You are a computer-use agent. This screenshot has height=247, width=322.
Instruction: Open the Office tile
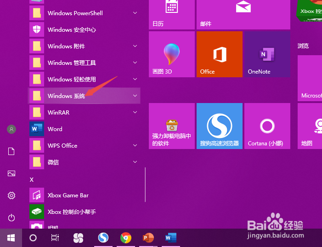pyautogui.click(x=220, y=54)
